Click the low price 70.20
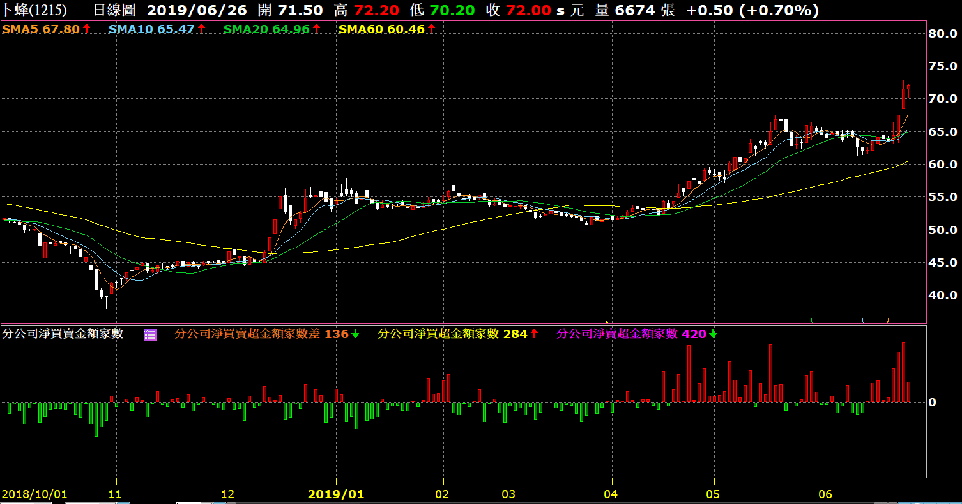The image size is (962, 504). [x=452, y=10]
